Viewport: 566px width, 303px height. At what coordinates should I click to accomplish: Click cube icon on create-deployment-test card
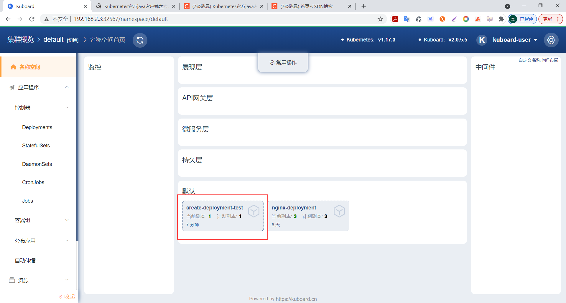[x=254, y=211]
